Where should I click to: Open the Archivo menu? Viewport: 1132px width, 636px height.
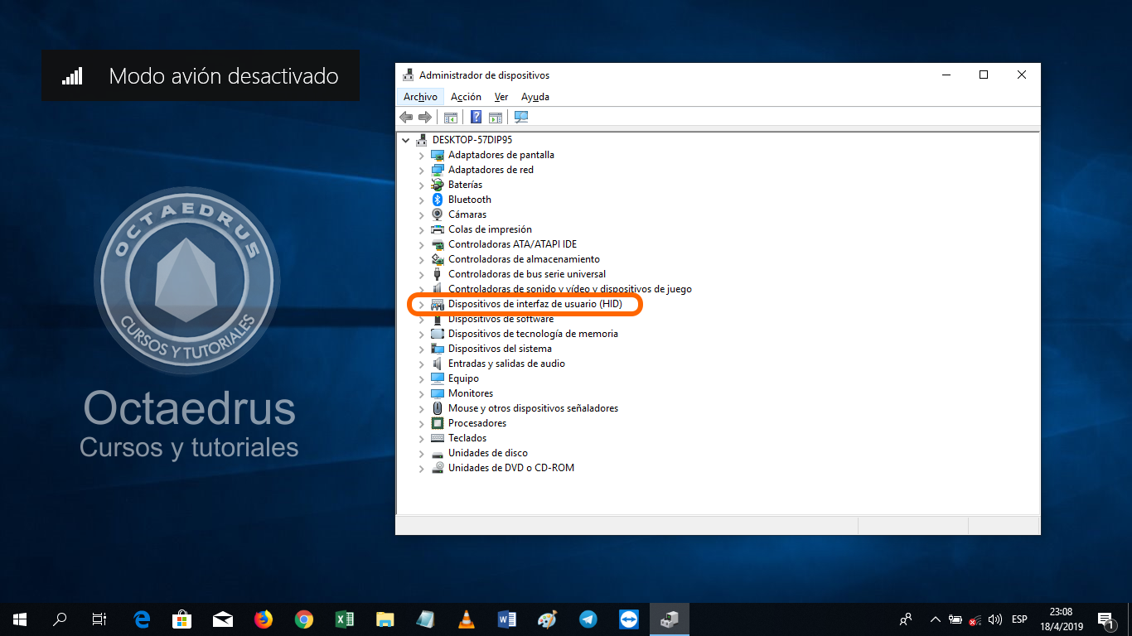click(x=421, y=97)
